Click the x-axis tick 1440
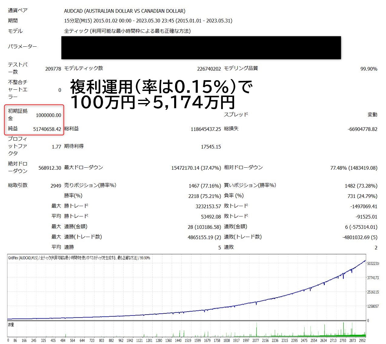 point(178,341)
